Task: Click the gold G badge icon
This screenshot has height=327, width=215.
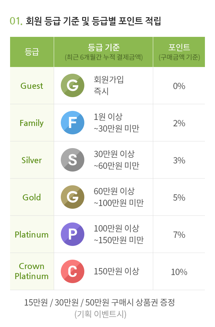Action: click(73, 197)
